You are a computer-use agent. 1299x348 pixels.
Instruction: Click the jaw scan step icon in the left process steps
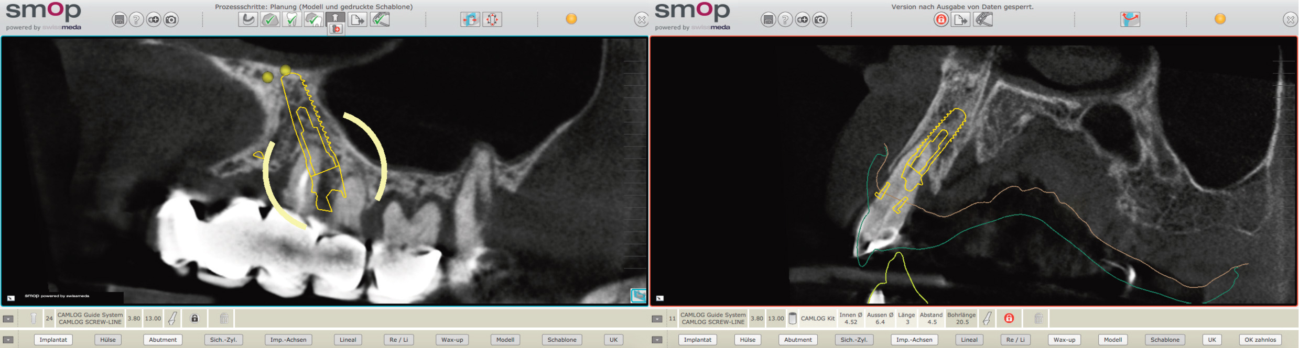pyautogui.click(x=247, y=20)
